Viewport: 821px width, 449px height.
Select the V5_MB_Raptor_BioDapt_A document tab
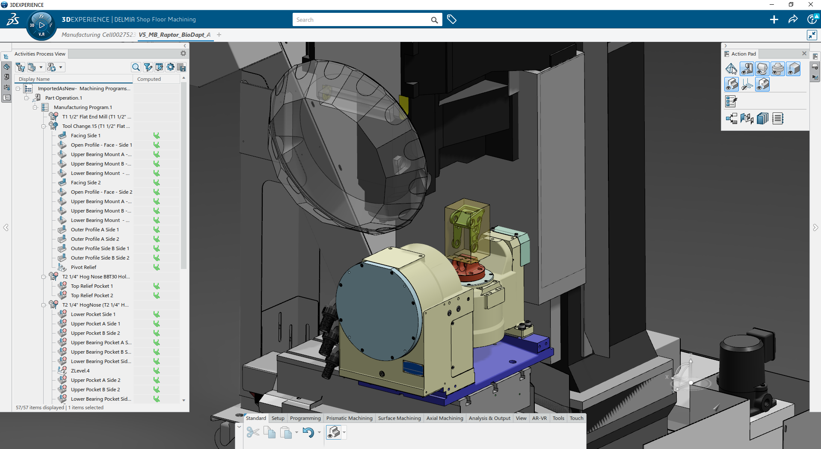click(x=174, y=35)
